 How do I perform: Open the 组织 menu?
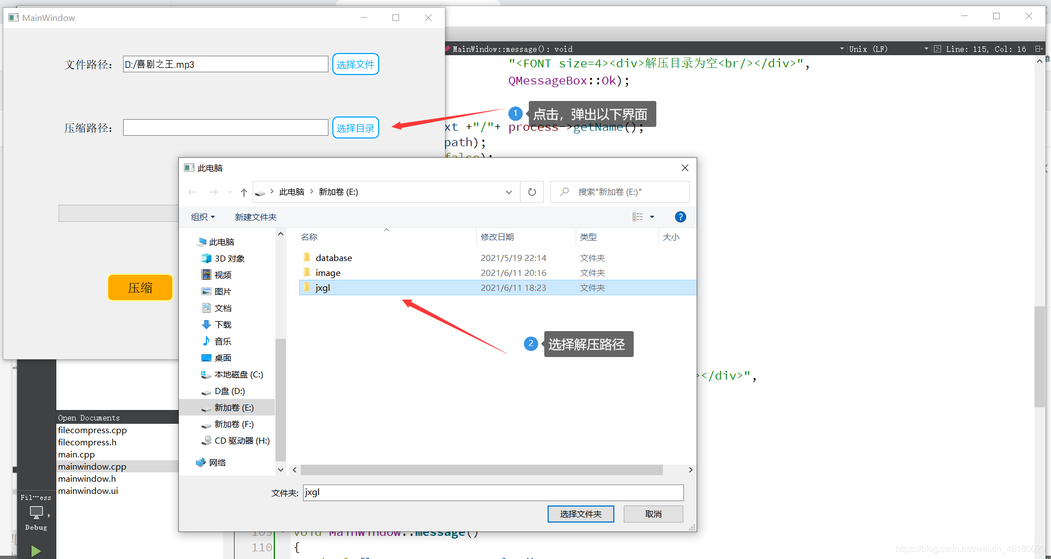pos(203,217)
